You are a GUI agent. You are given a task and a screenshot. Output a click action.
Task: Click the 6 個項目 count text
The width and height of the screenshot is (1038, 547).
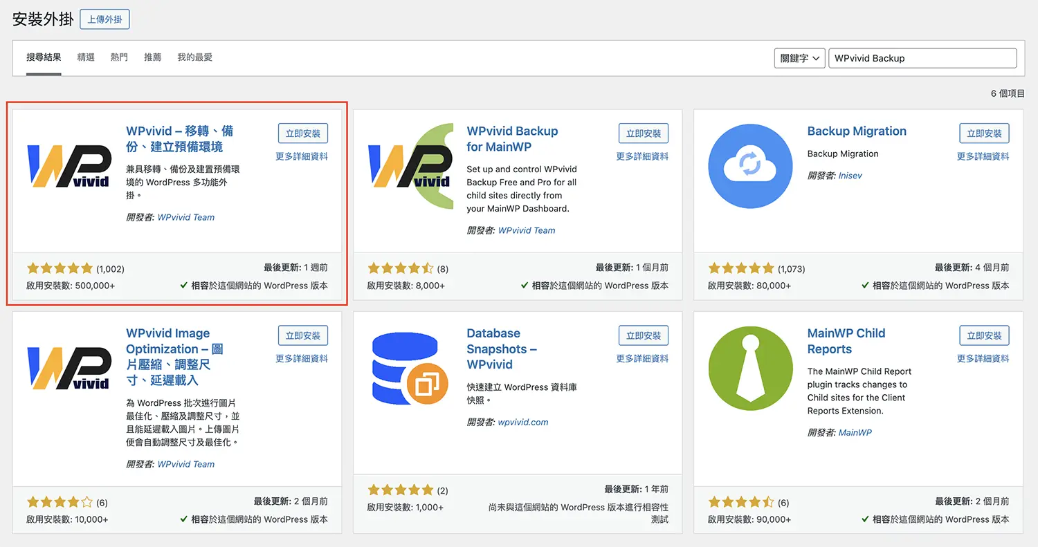1008,93
